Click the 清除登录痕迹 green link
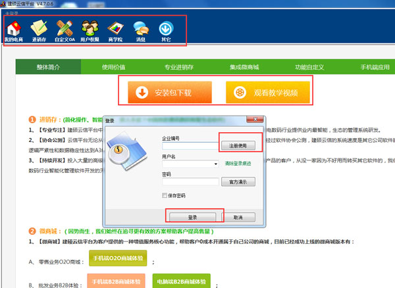The height and width of the screenshot is (288, 395). pos(238,164)
